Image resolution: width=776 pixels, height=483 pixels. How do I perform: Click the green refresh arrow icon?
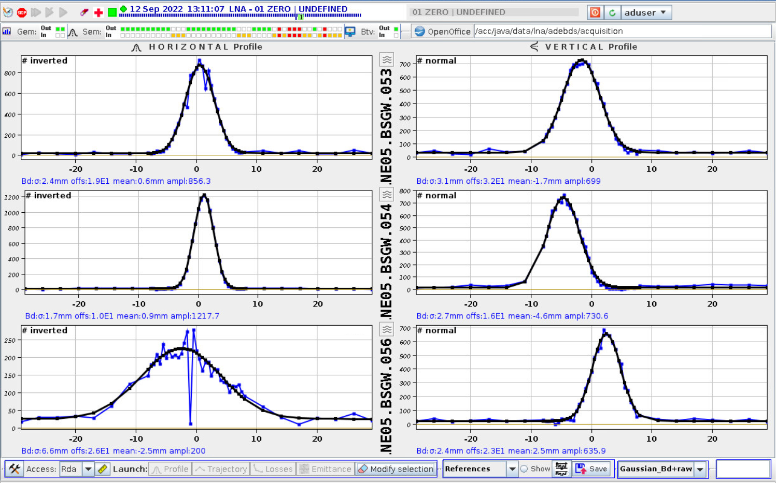[612, 12]
